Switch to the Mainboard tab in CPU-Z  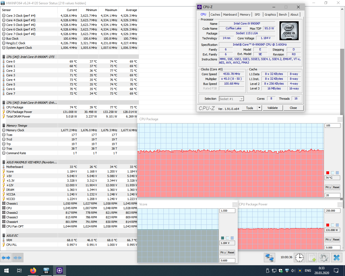tap(230, 15)
